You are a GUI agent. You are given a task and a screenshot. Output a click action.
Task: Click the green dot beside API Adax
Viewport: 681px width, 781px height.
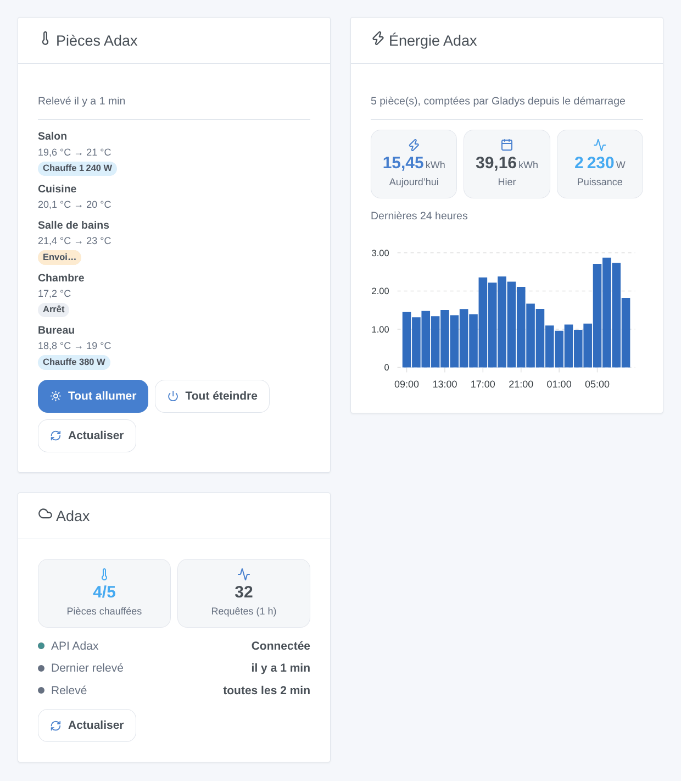point(41,646)
